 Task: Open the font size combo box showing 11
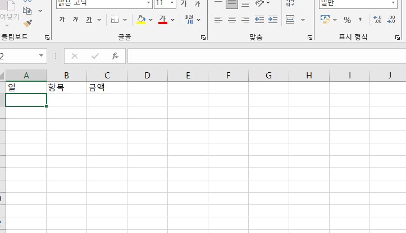tap(165, 3)
